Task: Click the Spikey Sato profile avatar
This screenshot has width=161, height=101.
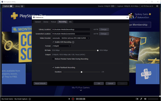Action: [x=131, y=16]
